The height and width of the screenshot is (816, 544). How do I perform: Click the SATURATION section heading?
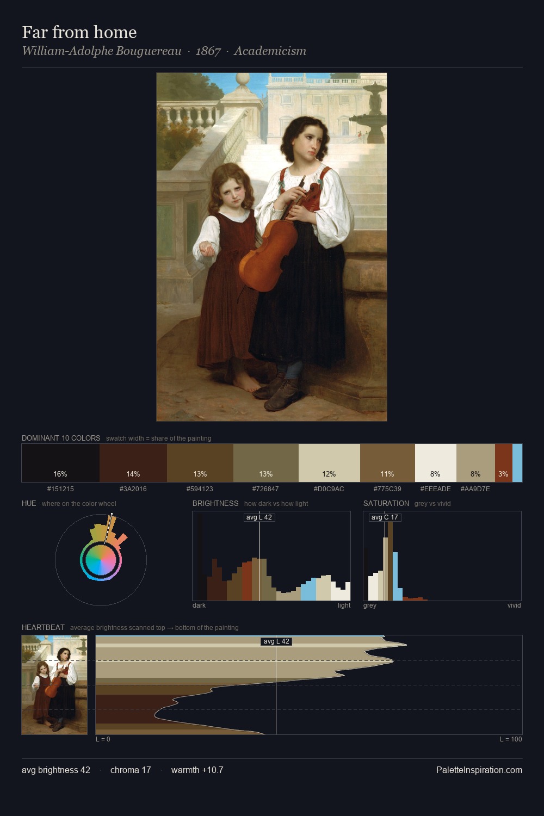[x=386, y=503]
